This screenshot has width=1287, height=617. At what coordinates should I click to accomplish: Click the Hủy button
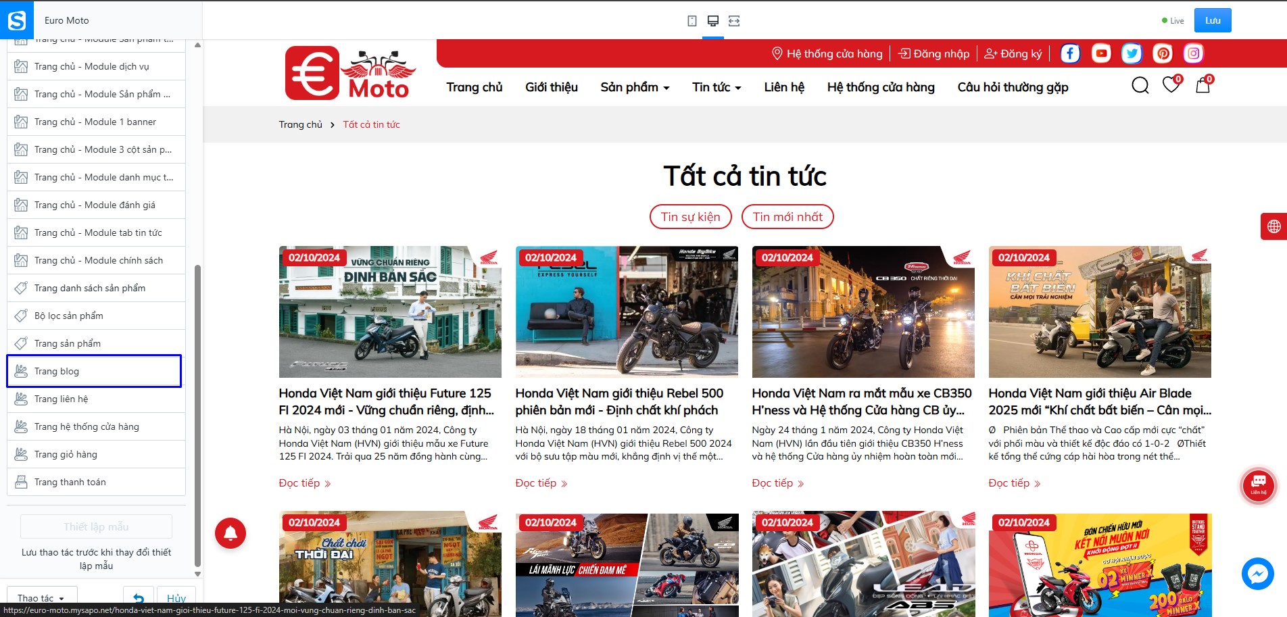tap(176, 598)
